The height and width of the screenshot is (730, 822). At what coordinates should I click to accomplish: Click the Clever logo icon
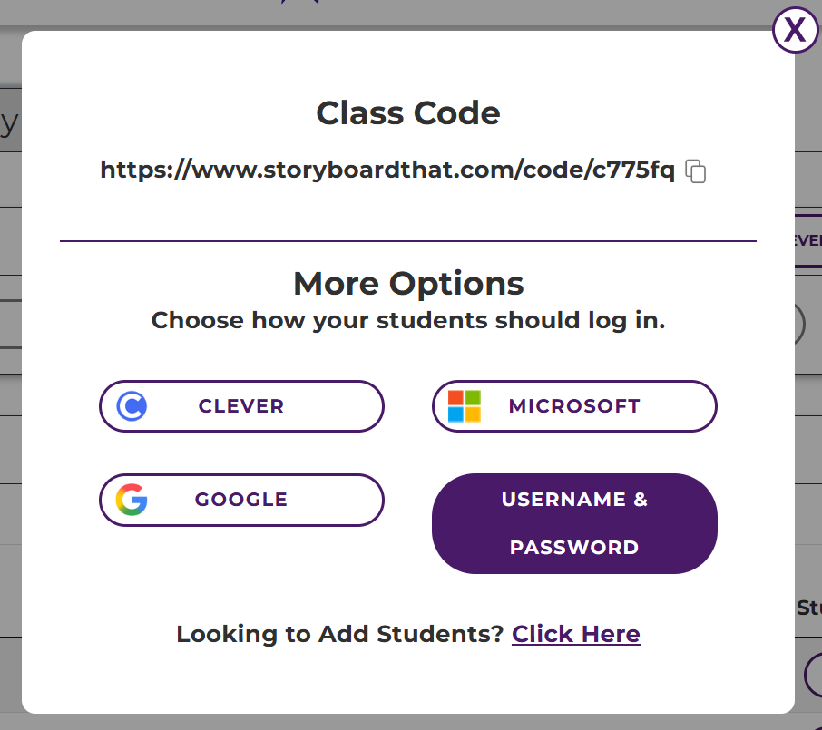[132, 406]
